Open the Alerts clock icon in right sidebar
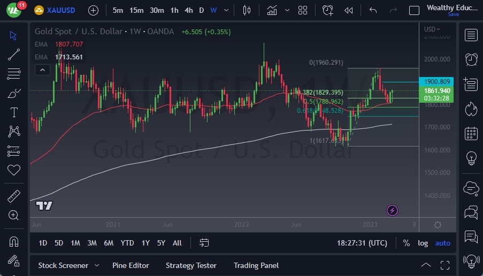 (x=471, y=59)
